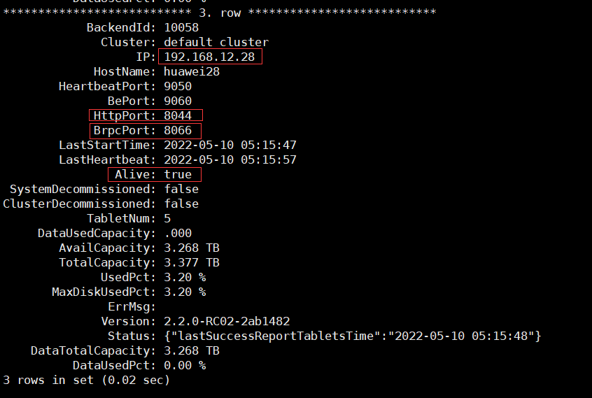Image resolution: width=592 pixels, height=398 pixels.
Task: Click the IP address 192.168.12.28
Action: (x=209, y=57)
